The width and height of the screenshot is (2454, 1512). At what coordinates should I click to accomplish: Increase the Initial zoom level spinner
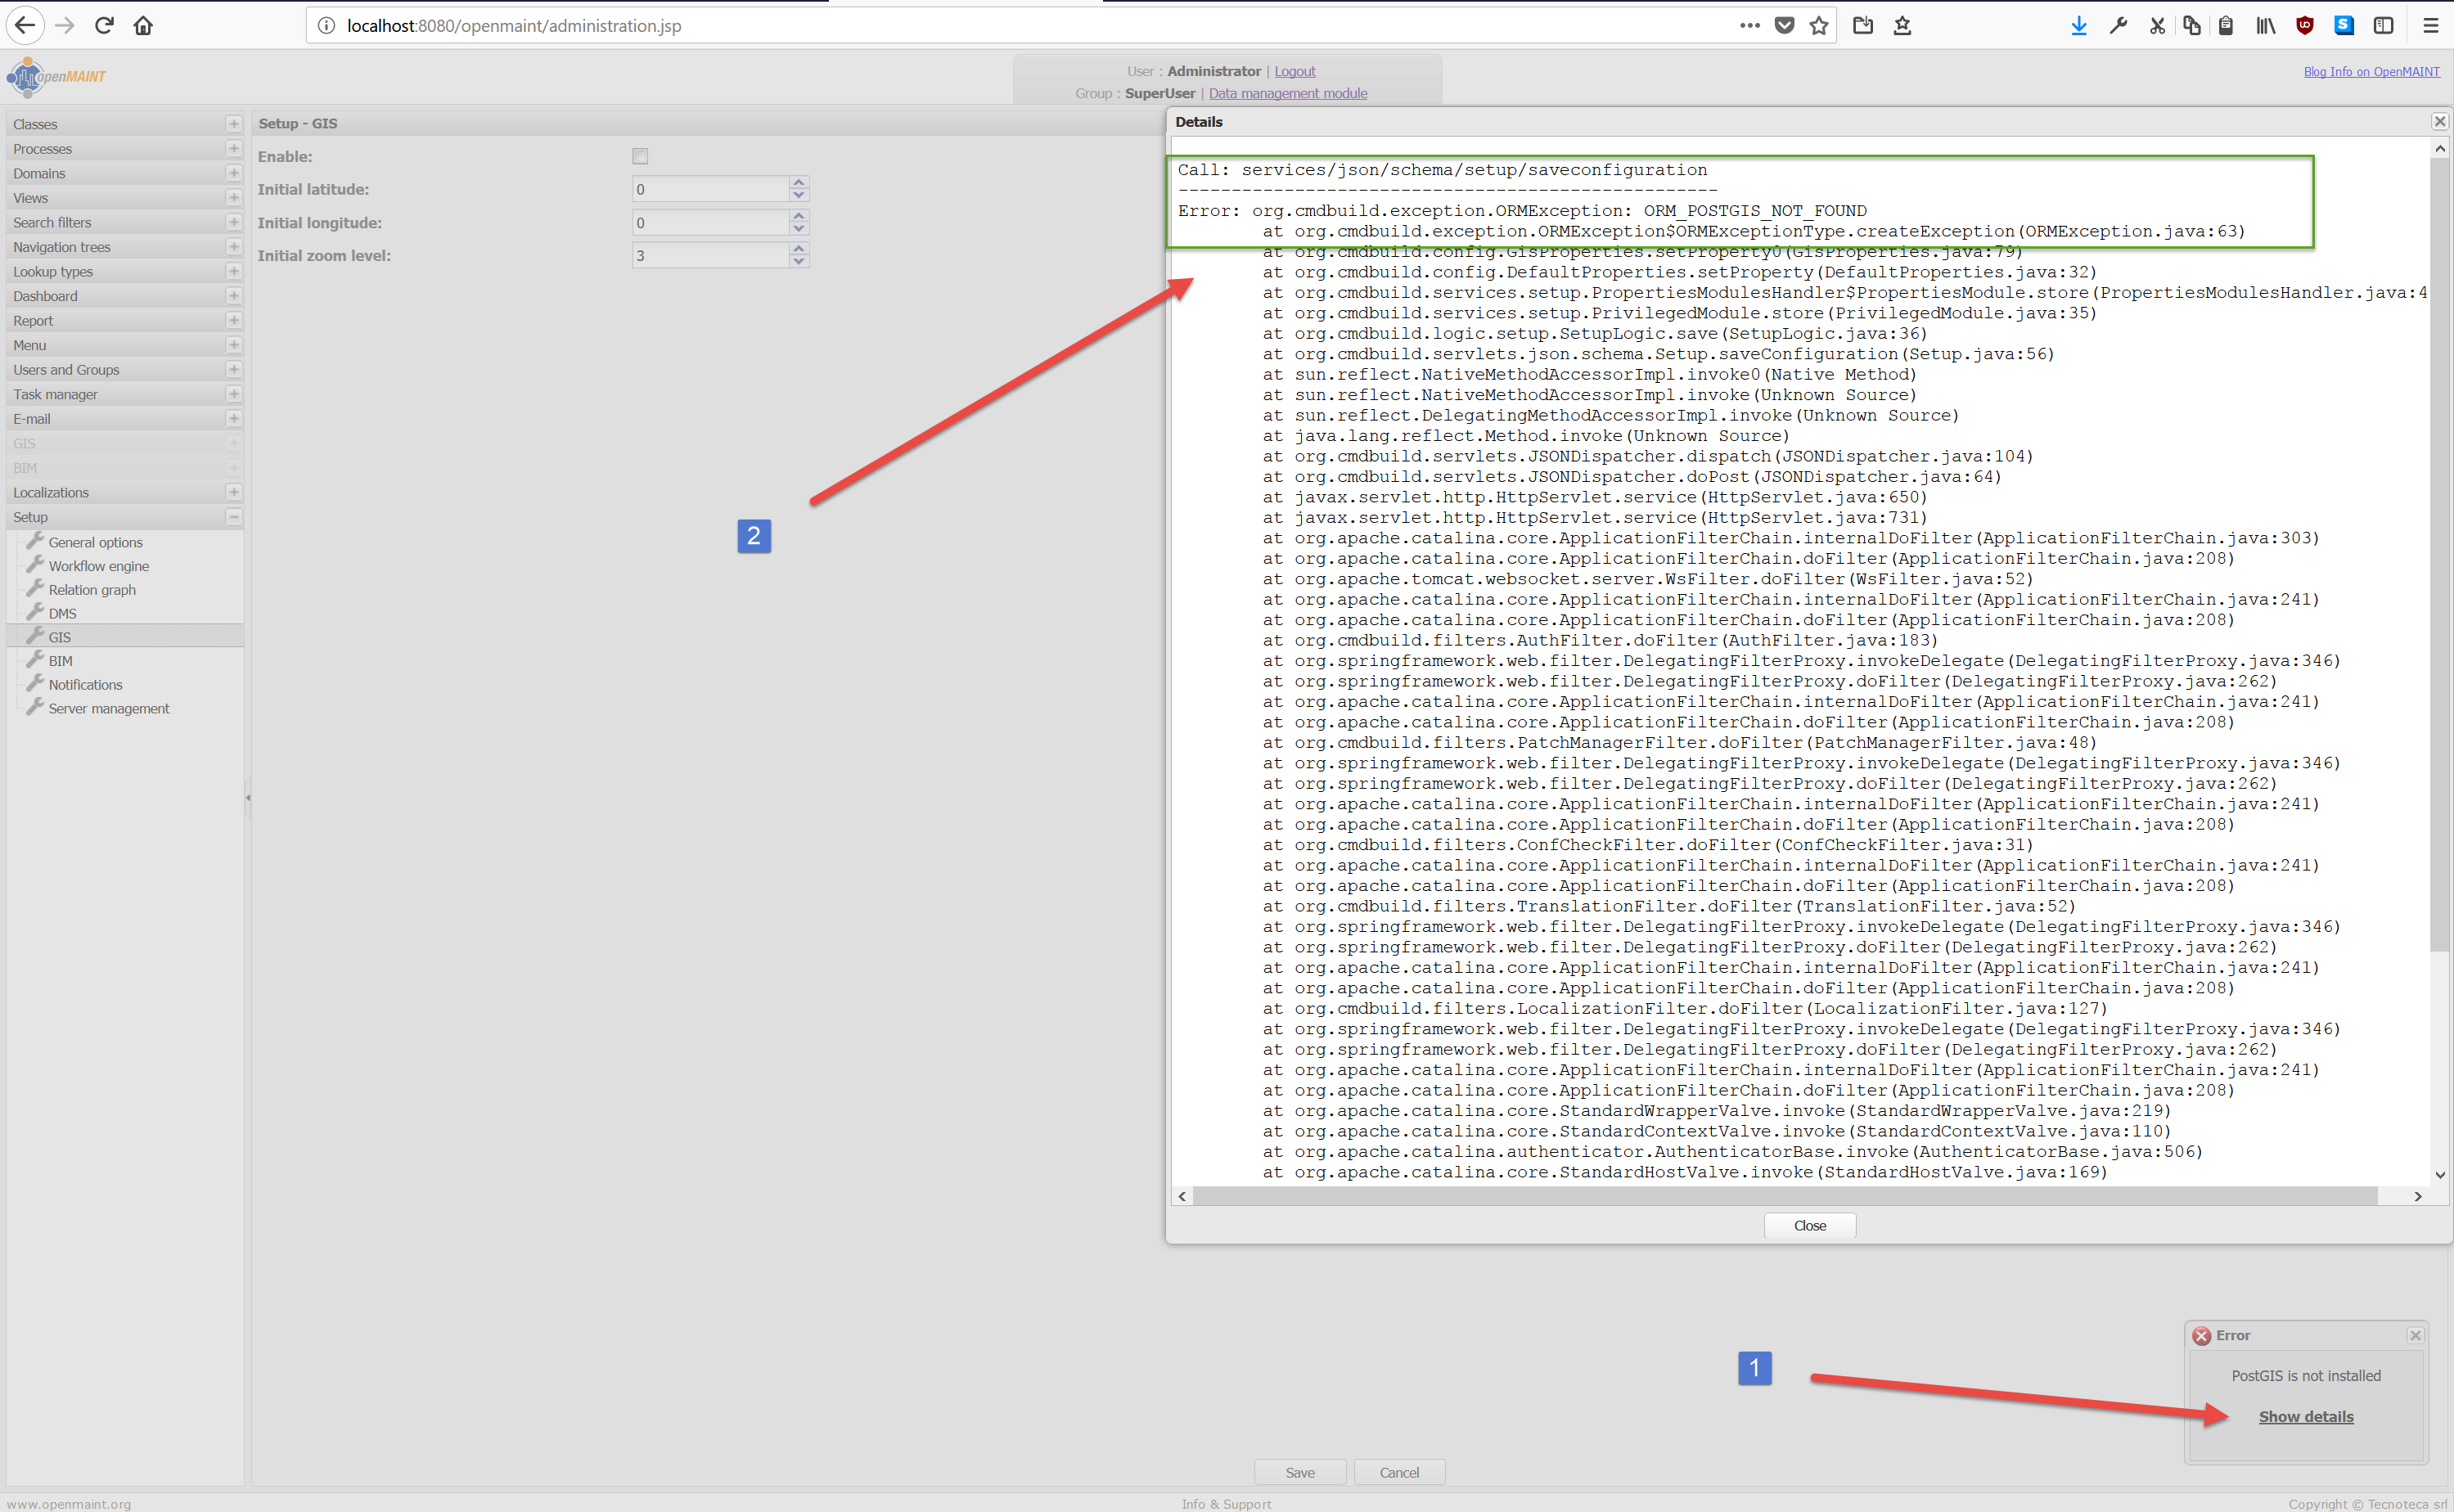798,248
